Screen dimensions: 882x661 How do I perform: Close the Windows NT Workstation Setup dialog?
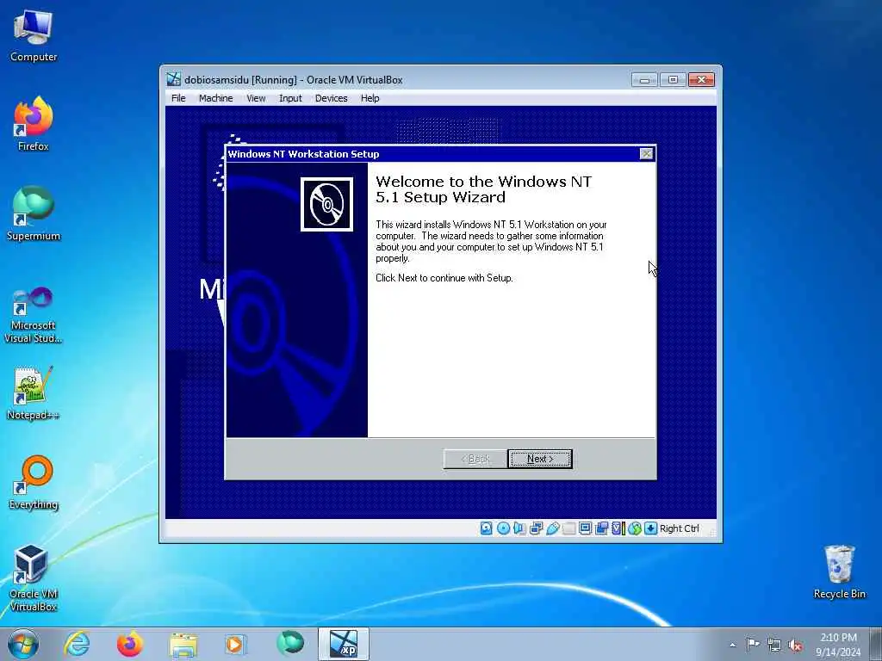pyautogui.click(x=647, y=153)
